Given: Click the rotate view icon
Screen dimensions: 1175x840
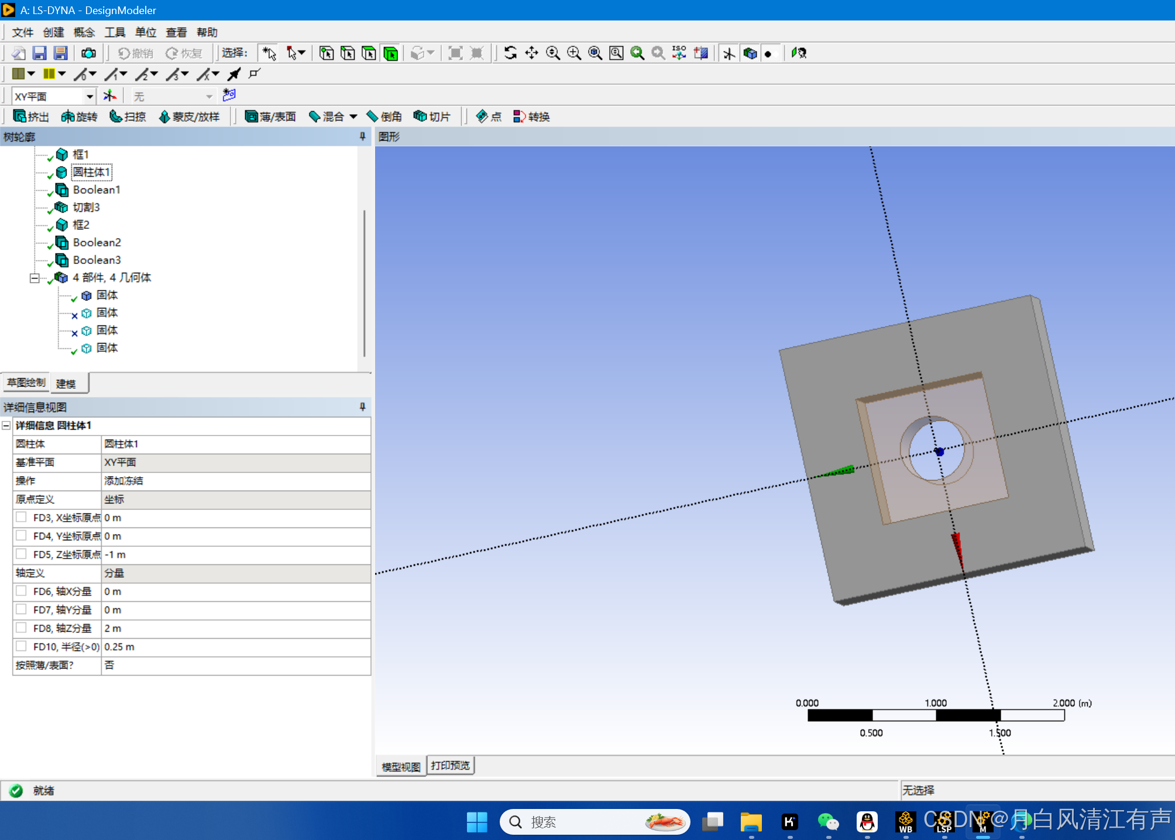Looking at the screenshot, I should click(x=510, y=53).
